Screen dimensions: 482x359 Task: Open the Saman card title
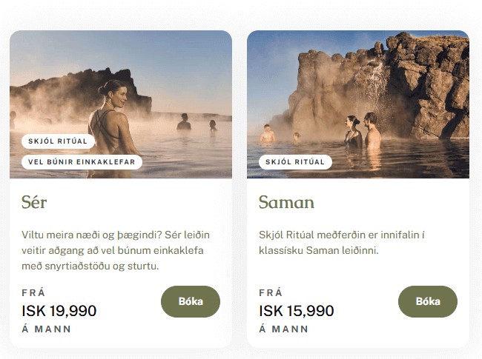tap(286, 202)
